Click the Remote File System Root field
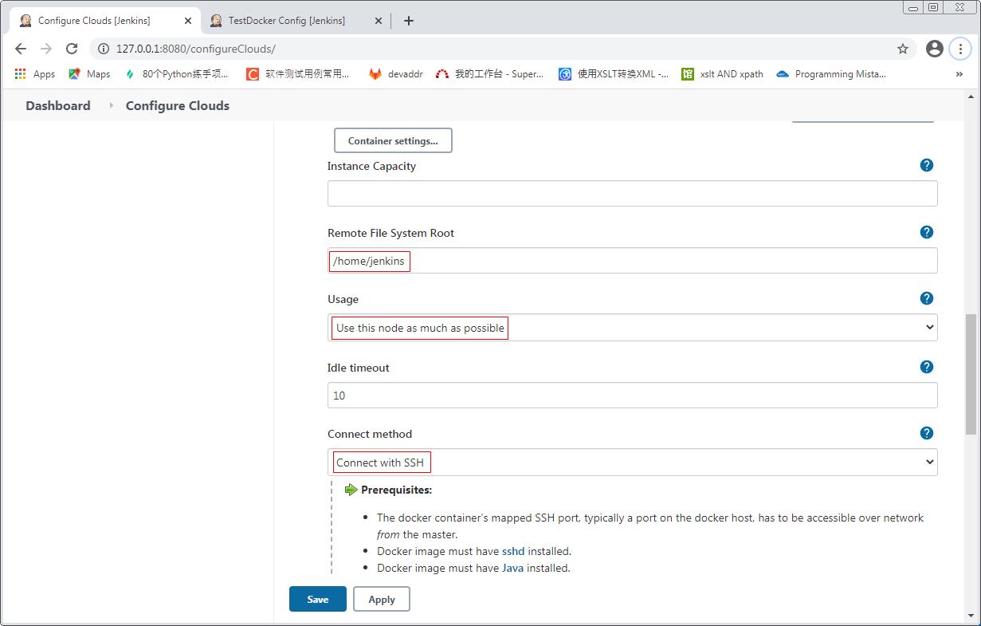 632,260
